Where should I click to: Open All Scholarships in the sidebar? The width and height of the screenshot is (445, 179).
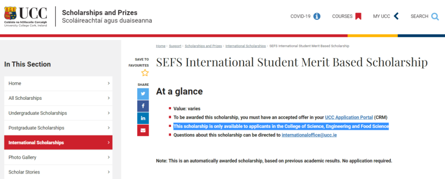58,98
